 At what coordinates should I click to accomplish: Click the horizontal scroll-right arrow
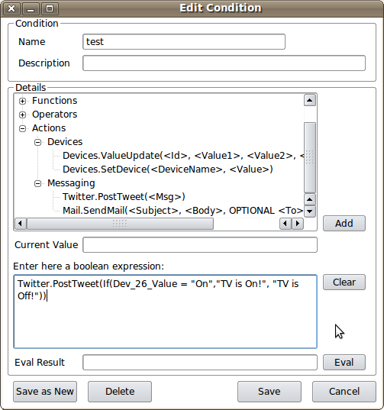click(x=298, y=224)
